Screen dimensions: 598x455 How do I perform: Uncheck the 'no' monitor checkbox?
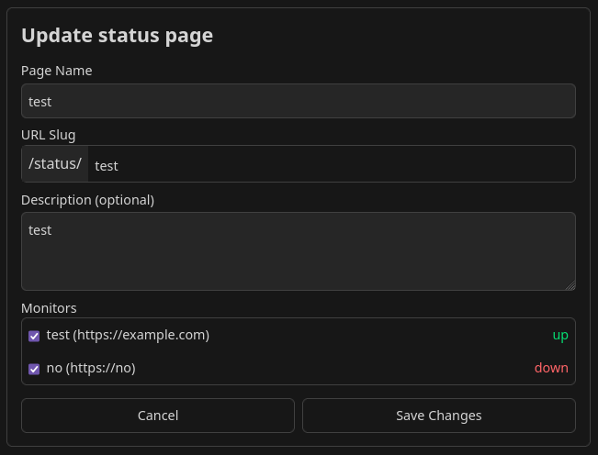pyautogui.click(x=34, y=369)
